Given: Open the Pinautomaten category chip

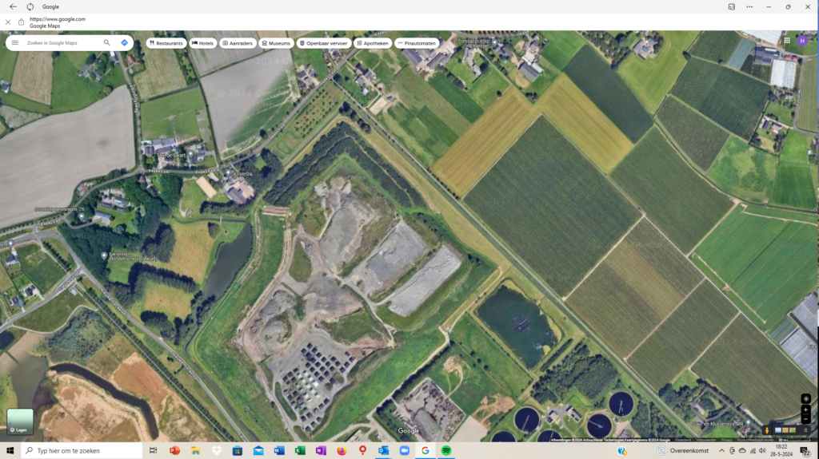Looking at the screenshot, I should (417, 43).
